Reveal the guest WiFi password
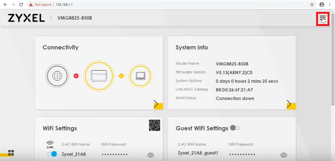This screenshot has height=161, width=335. pos(284,155)
